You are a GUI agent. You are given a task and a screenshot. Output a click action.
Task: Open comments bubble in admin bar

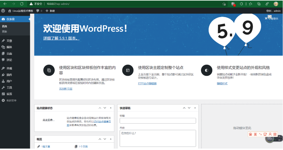click(39, 11)
